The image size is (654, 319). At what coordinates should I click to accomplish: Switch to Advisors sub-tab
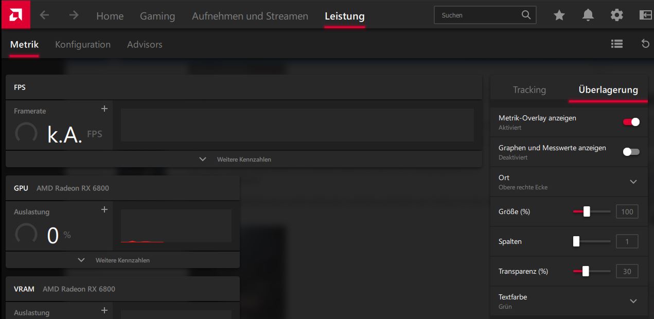point(145,44)
